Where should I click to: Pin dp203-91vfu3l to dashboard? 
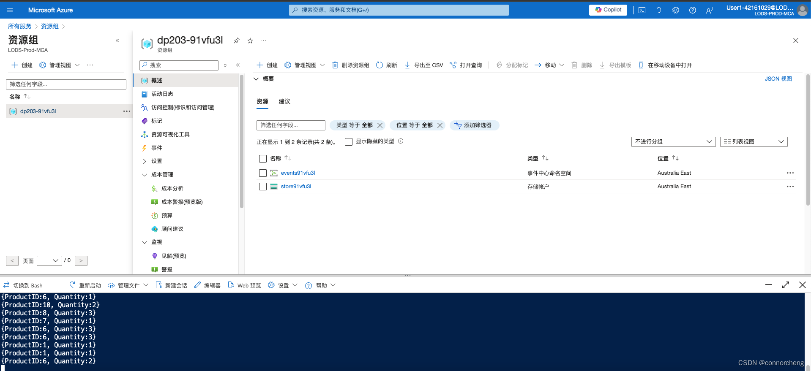237,41
